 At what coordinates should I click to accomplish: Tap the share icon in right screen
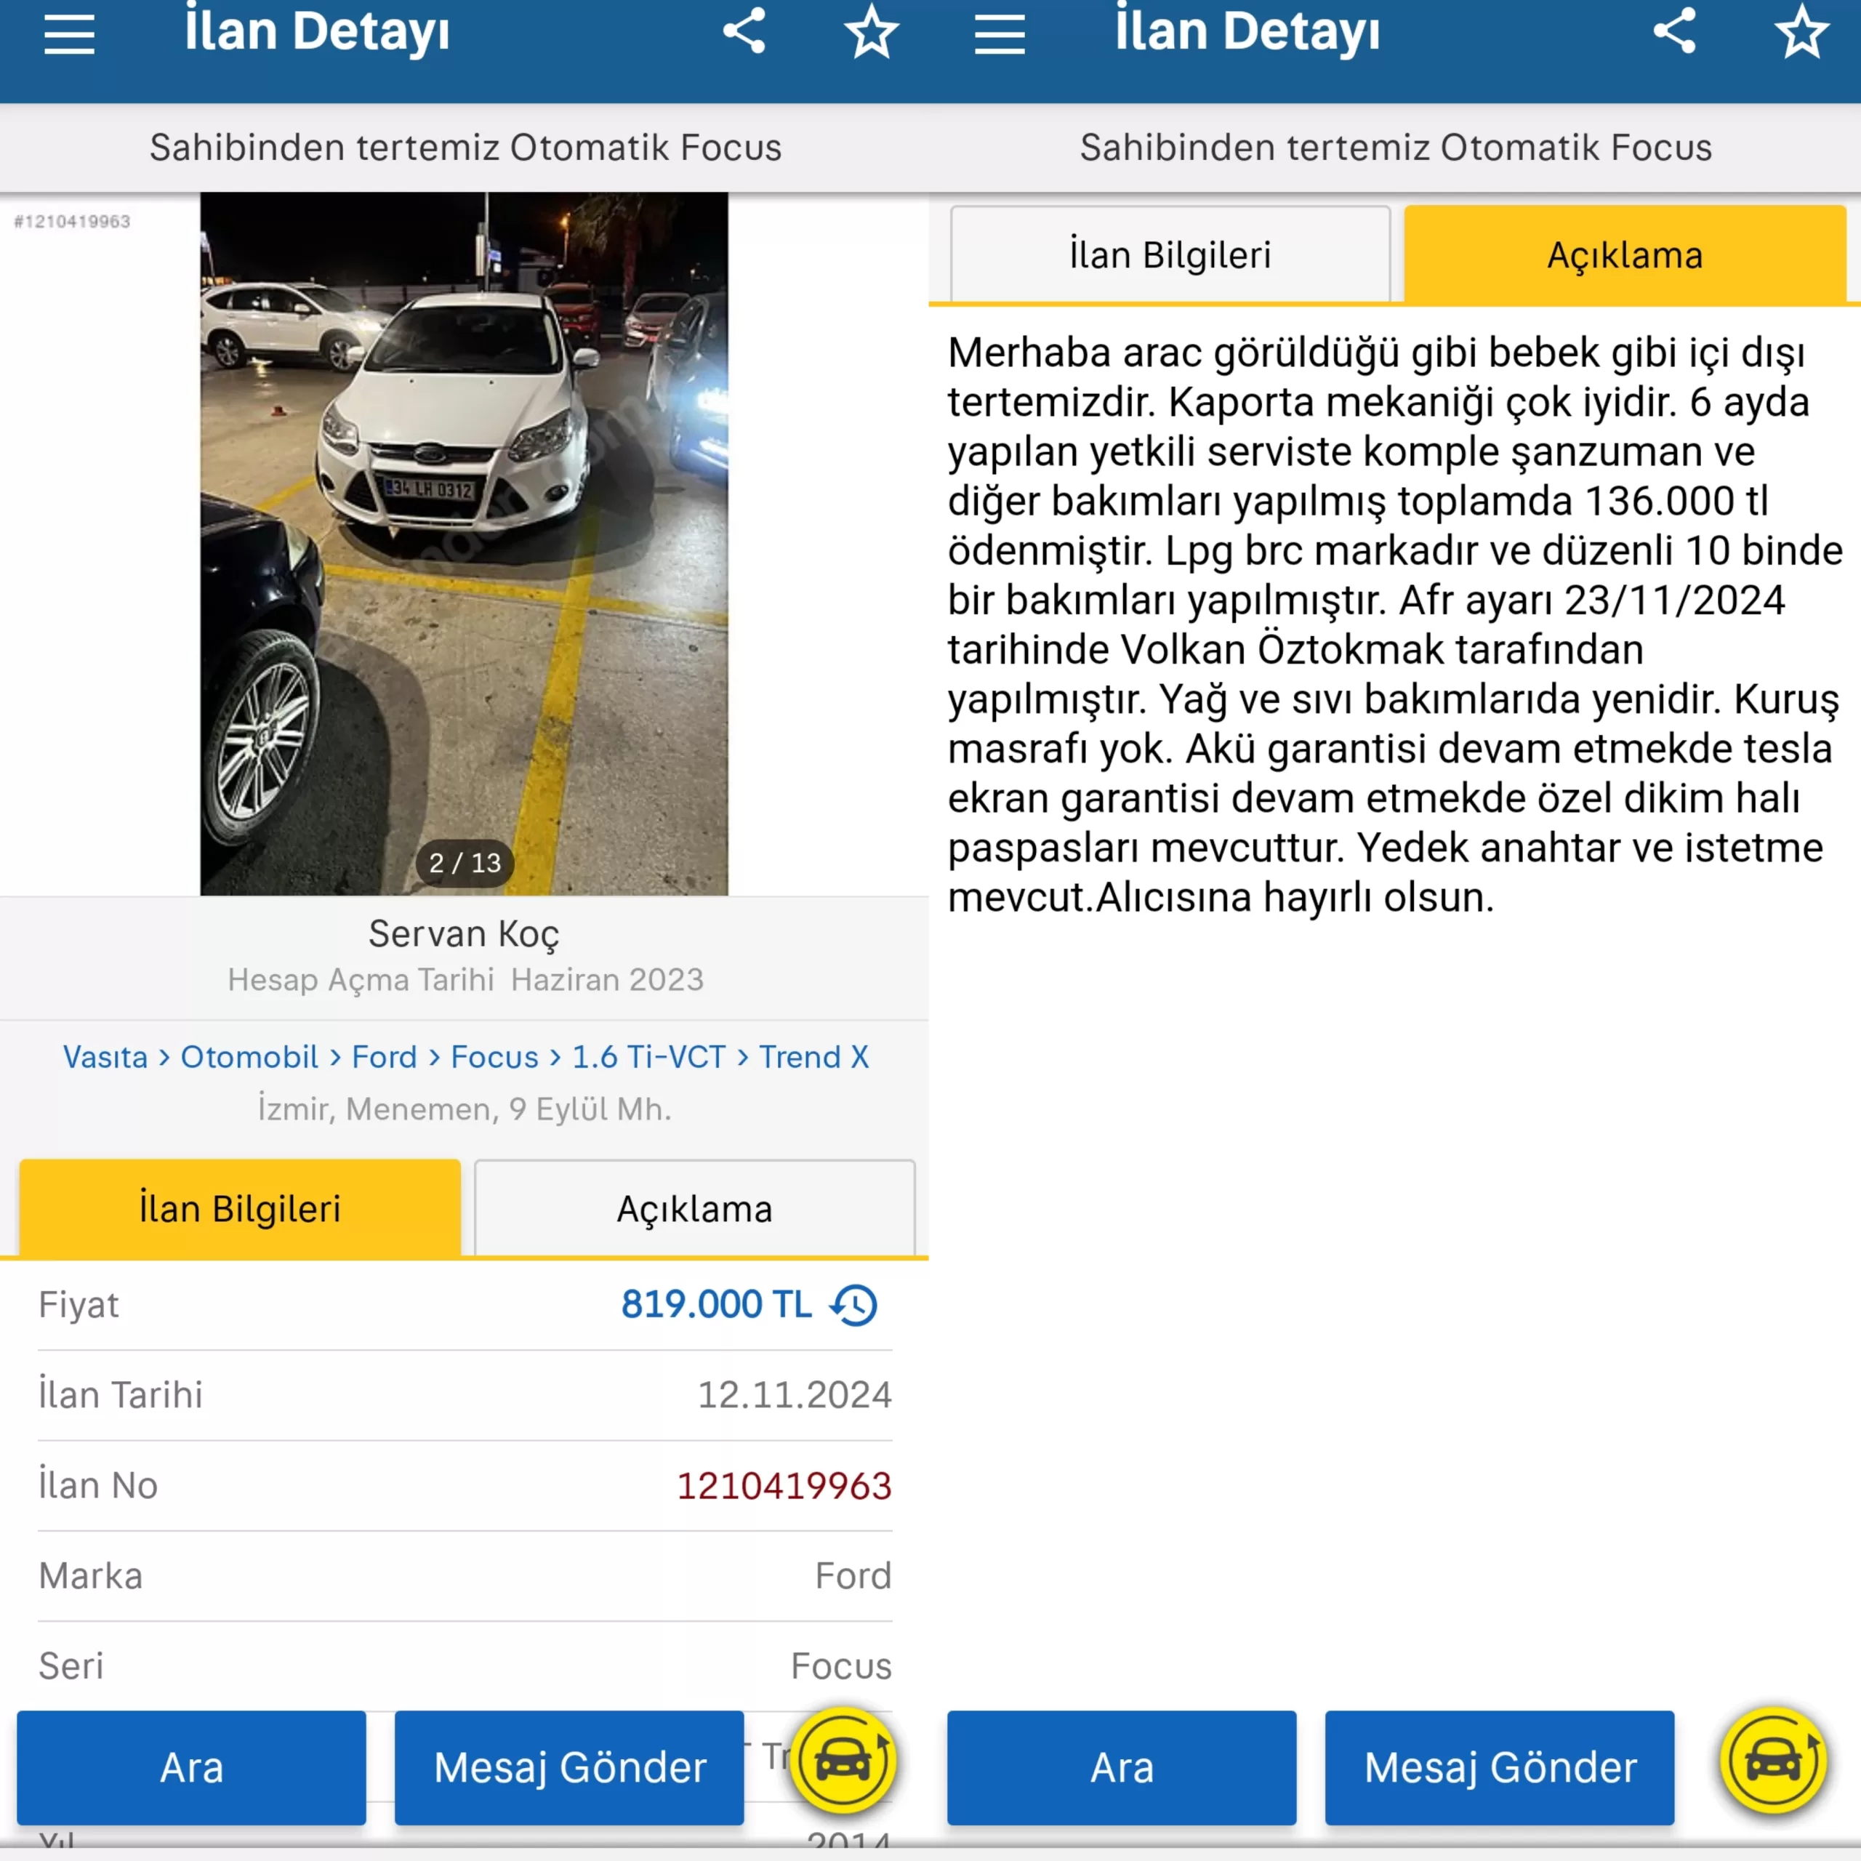click(1675, 31)
